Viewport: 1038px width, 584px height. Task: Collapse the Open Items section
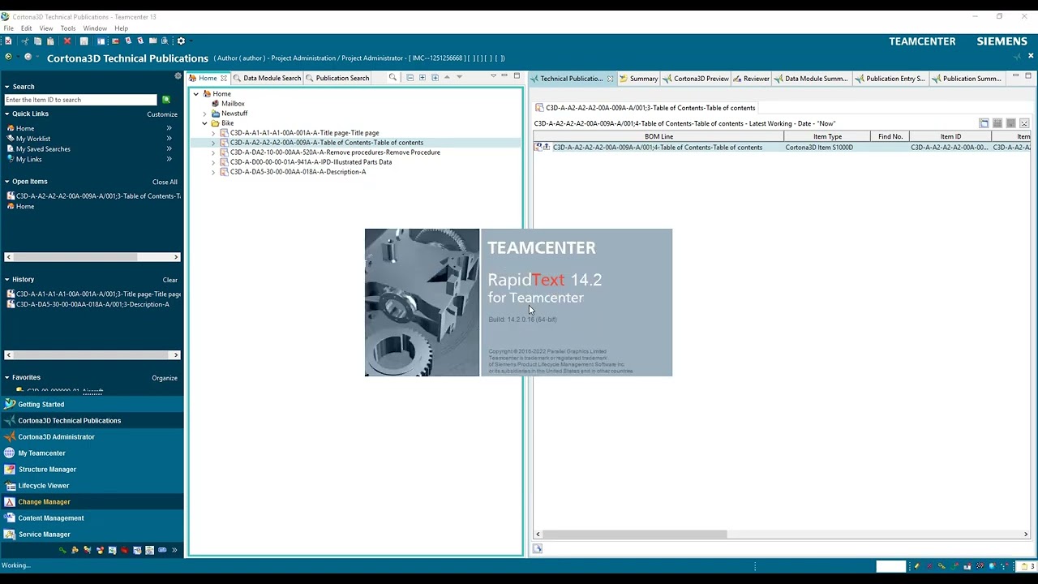6,182
